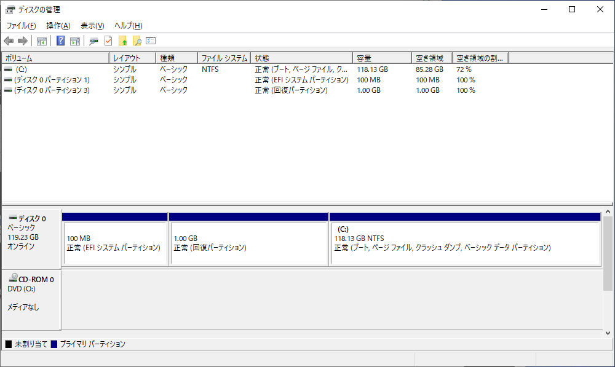Toggle the action pane show/hide icon

pyautogui.click(x=75, y=41)
